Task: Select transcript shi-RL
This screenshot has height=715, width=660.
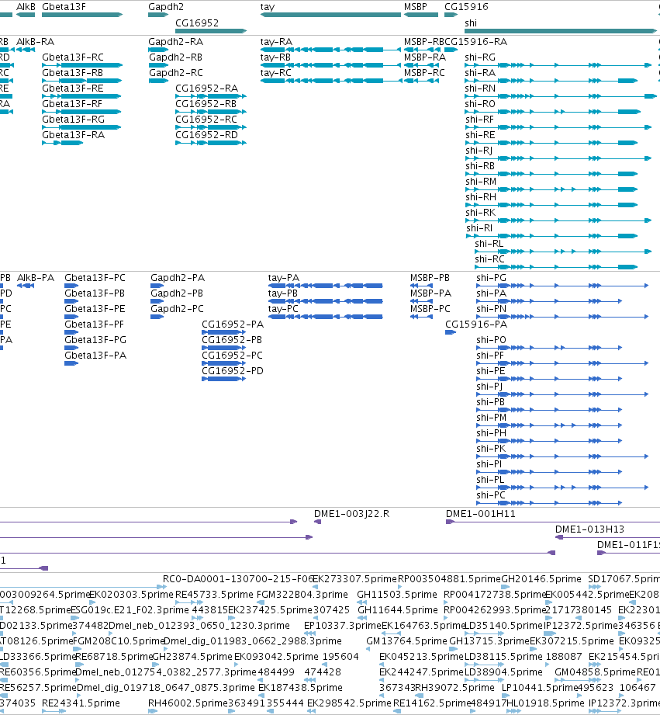Action: pyautogui.click(x=489, y=243)
